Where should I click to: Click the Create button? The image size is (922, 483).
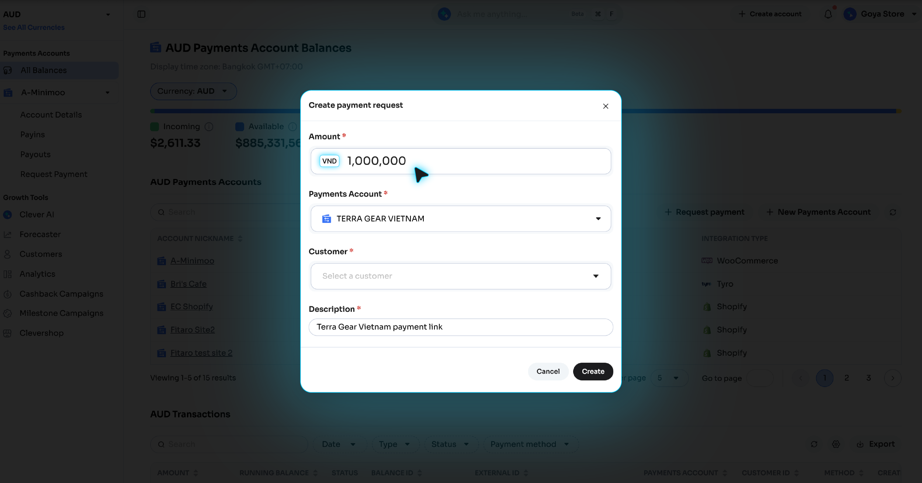pos(593,372)
